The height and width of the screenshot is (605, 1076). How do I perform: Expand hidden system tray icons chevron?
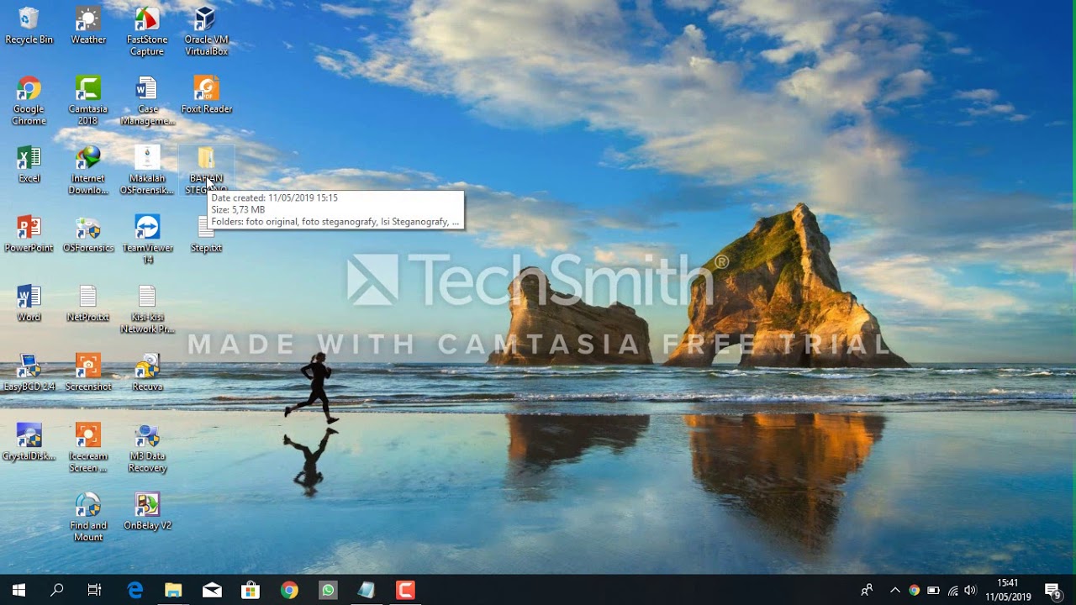coord(895,590)
